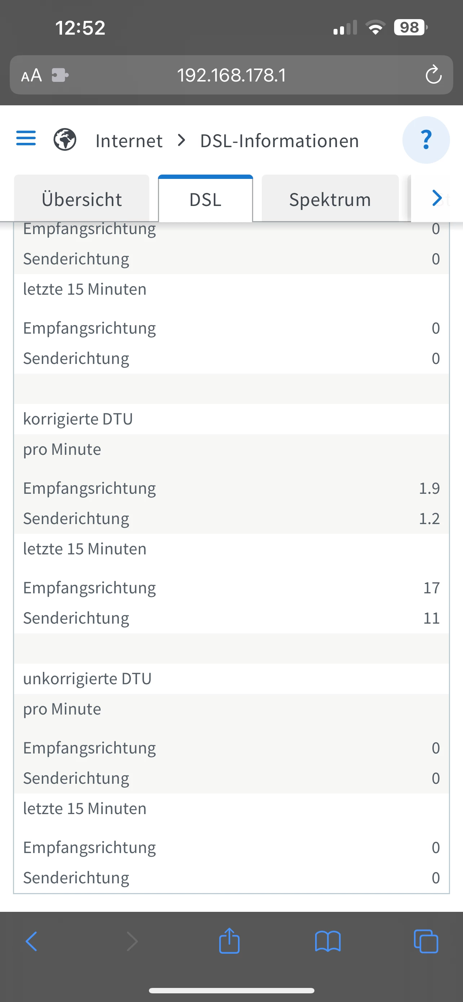
Task: Switch to the Übersicht tab
Action: (81, 199)
